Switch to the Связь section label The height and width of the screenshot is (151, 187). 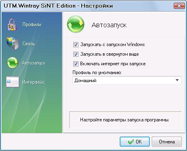[29, 44]
